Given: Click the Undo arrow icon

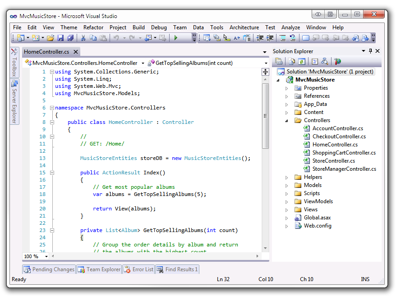Looking at the screenshot, I should point(116,38).
